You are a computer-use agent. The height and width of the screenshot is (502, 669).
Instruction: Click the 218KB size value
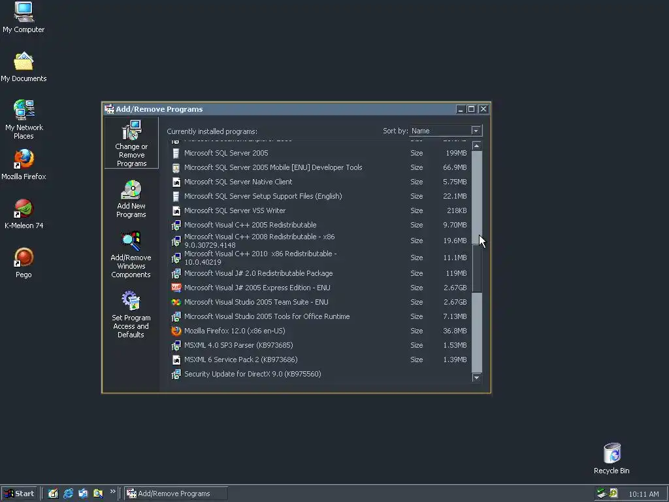(457, 211)
